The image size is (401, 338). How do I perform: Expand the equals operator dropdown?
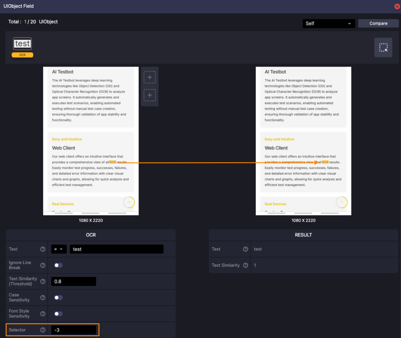pos(58,249)
